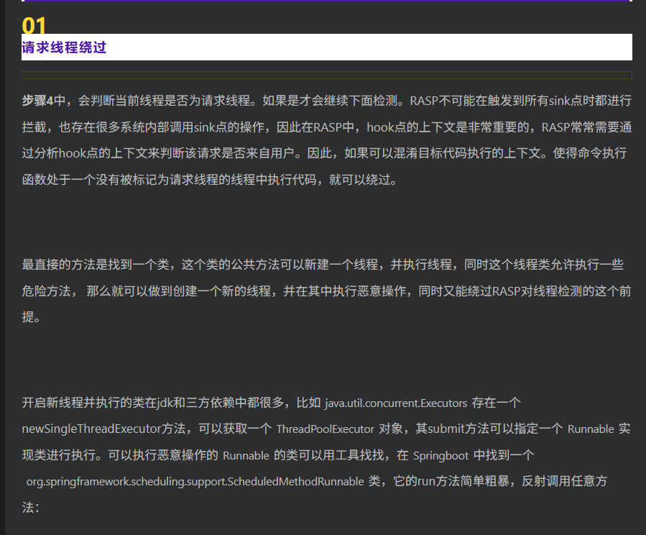This screenshot has width=646, height=535.
Task: Click the "请求线程绕过" section heading
Action: tap(64, 47)
